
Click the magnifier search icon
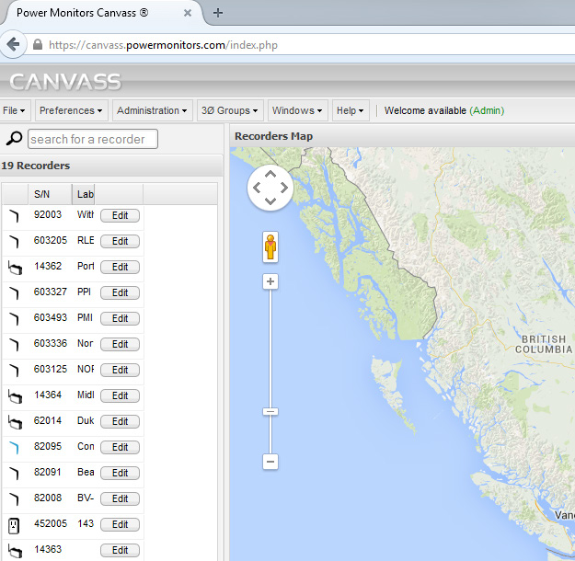[14, 138]
